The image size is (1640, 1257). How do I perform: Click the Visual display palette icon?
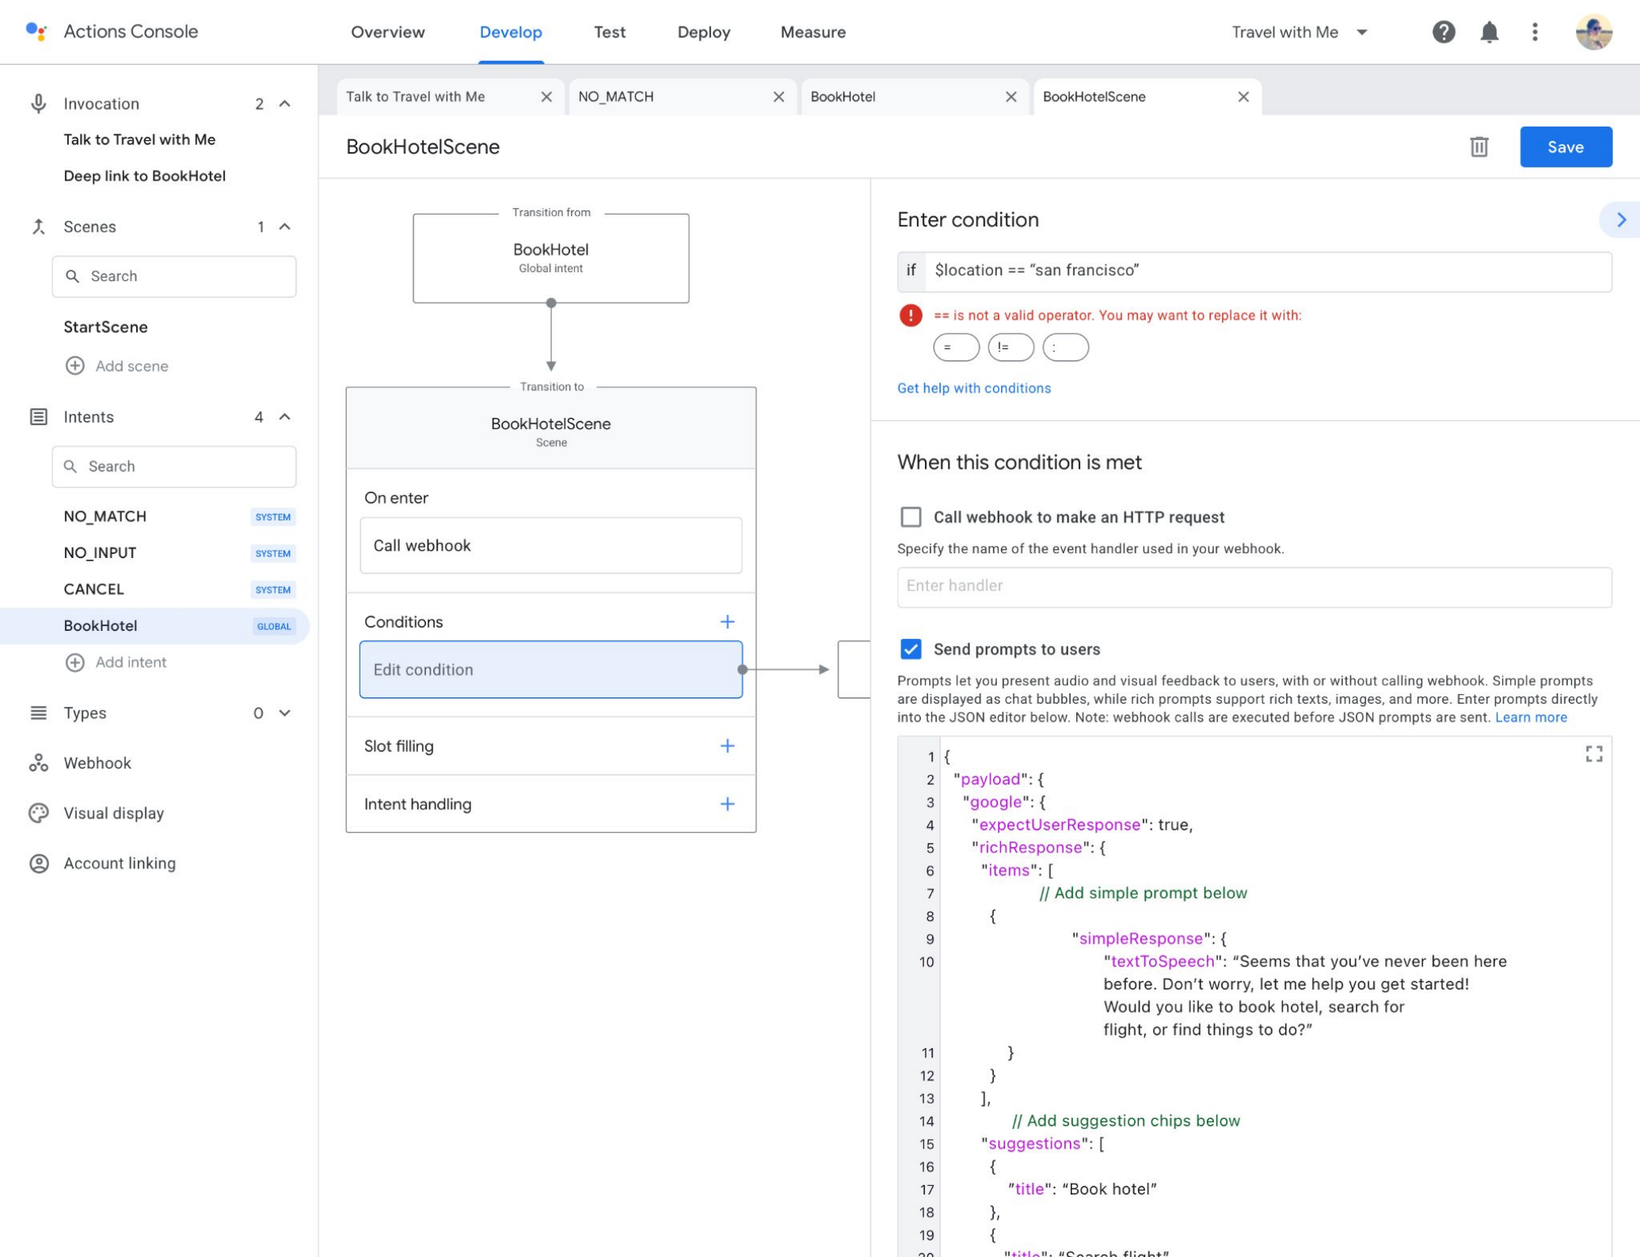38,813
